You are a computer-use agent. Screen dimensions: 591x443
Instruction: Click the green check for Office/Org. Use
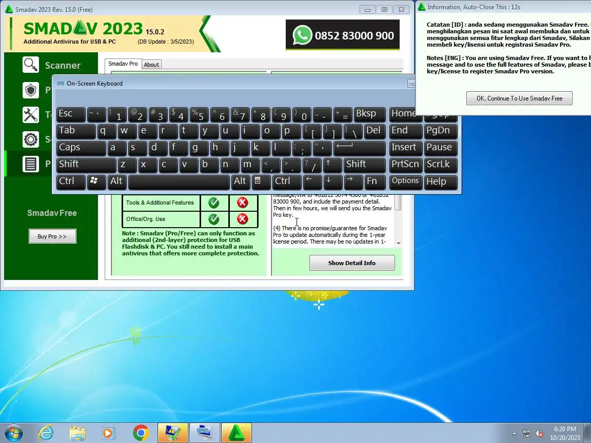pos(214,219)
